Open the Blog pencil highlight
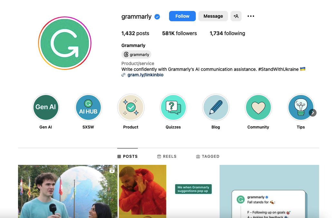Screen dimensions: 332x218 point(216,107)
